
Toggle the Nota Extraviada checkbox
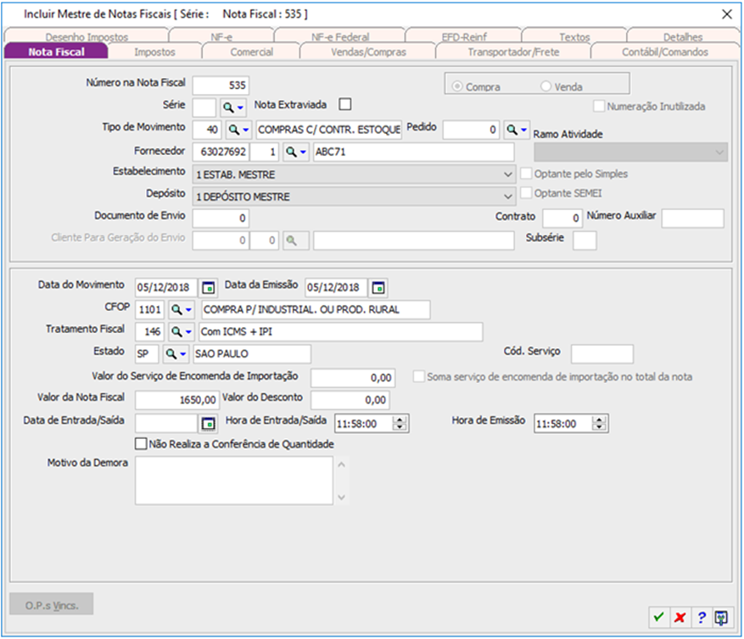click(345, 104)
